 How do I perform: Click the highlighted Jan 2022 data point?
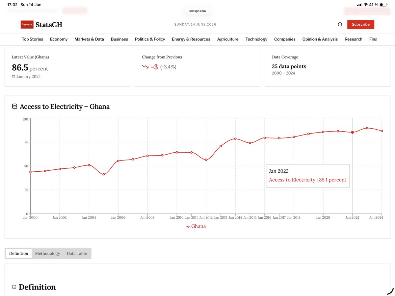pyautogui.click(x=353, y=132)
